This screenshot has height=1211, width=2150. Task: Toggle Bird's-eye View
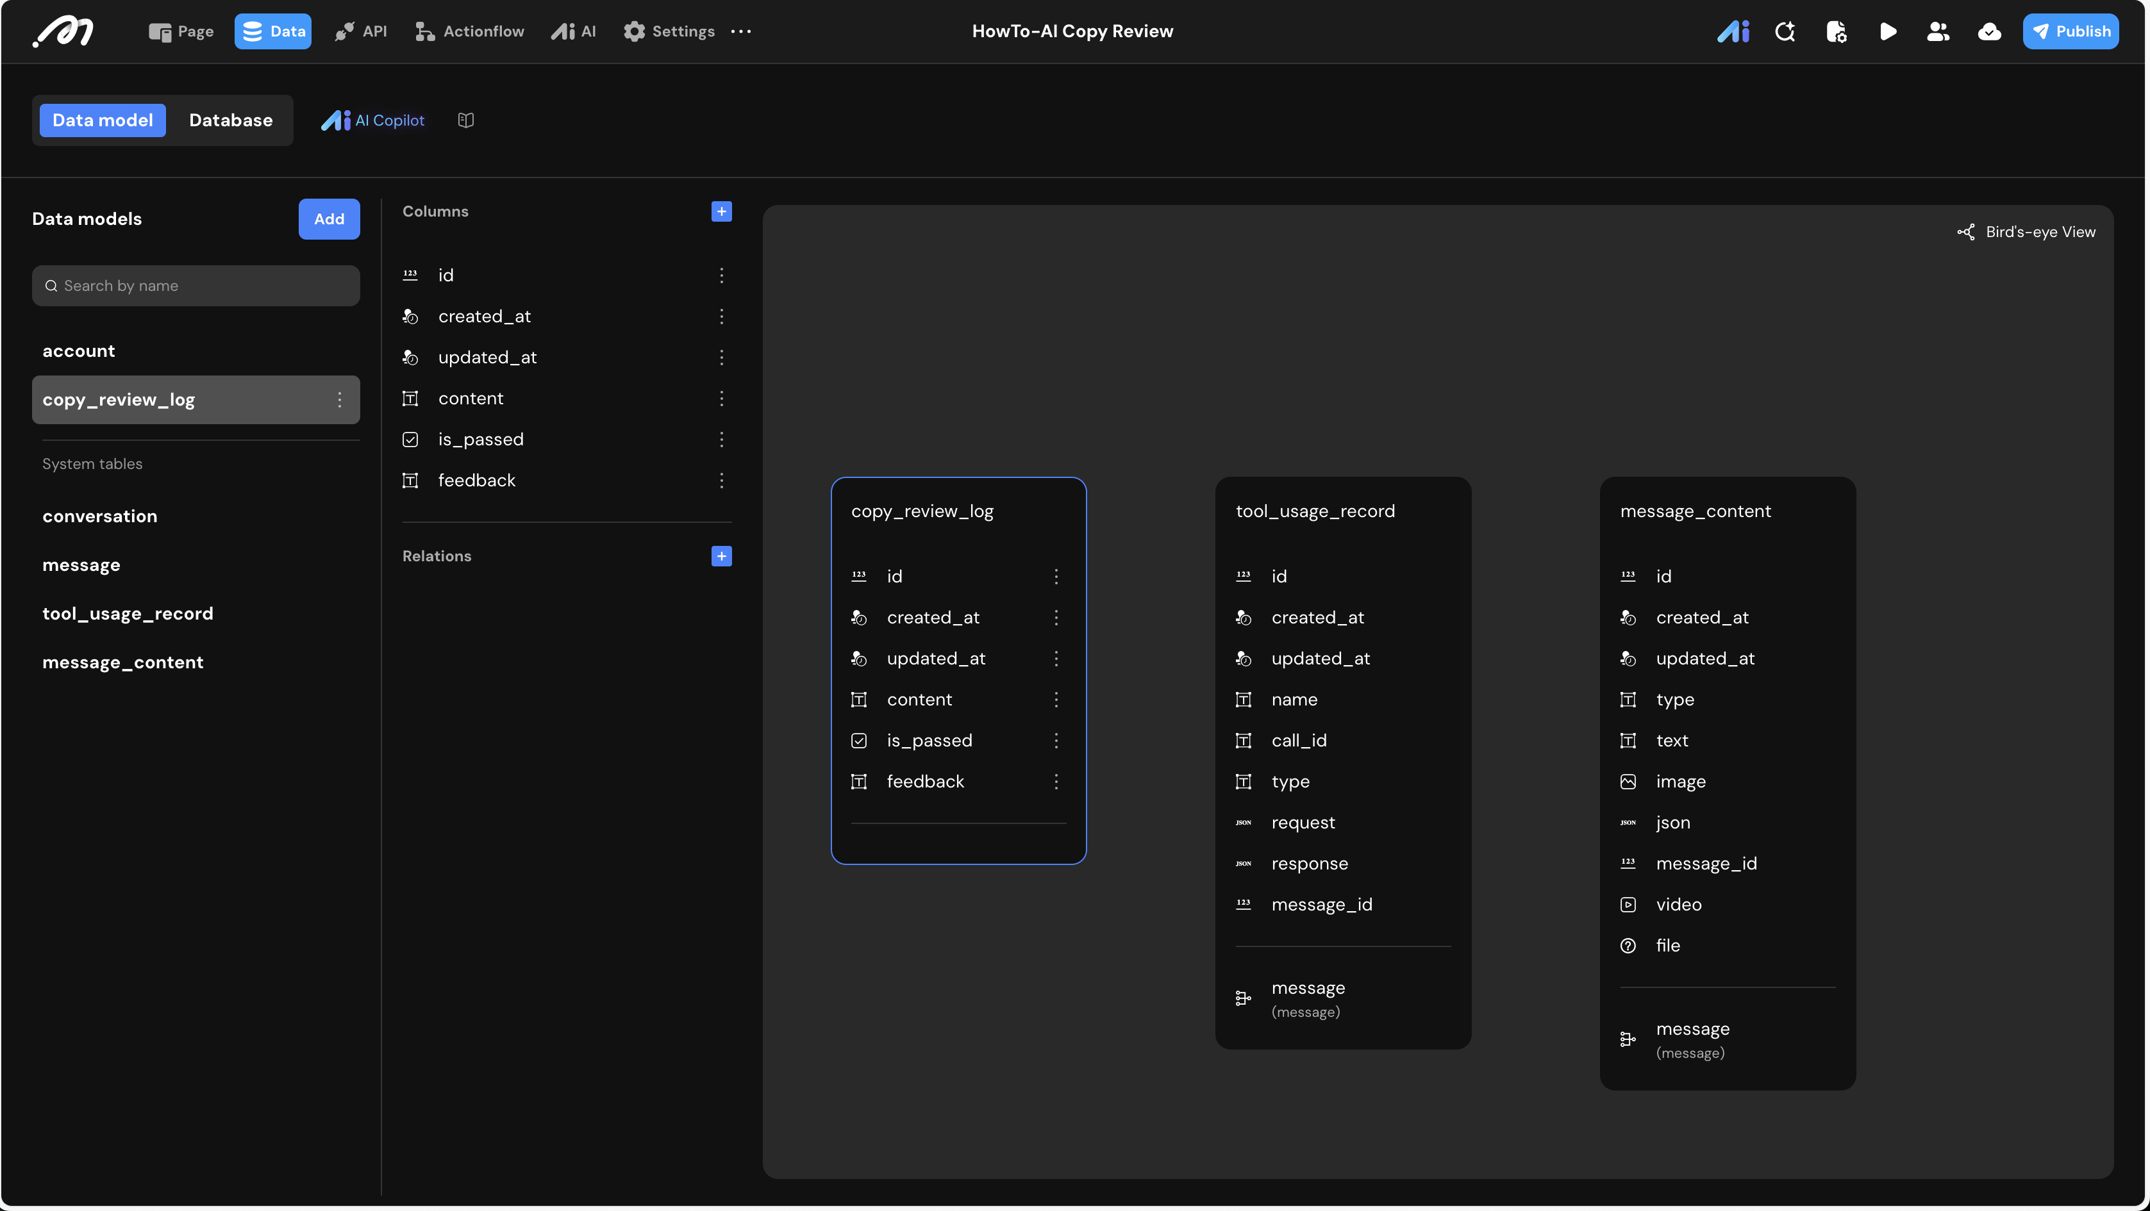[2026, 232]
